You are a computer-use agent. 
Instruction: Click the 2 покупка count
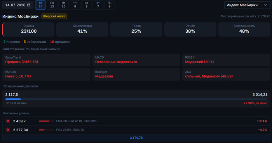12,42
